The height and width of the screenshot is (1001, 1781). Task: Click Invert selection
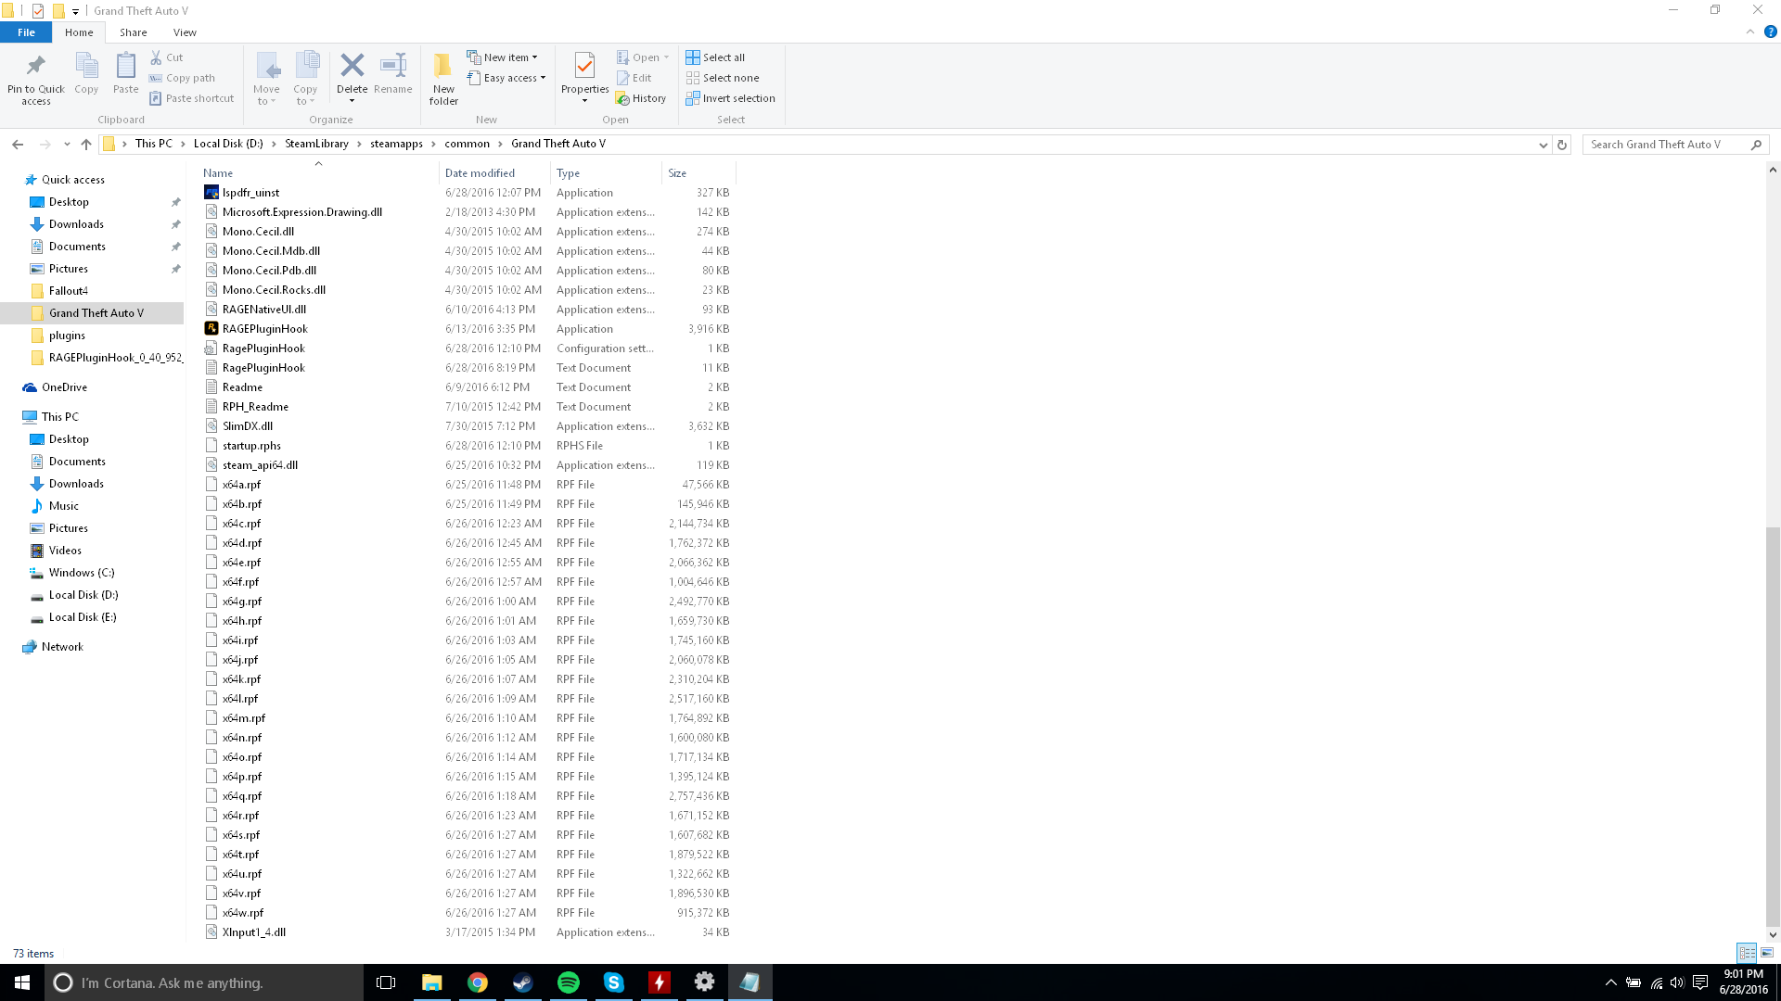[x=730, y=98]
